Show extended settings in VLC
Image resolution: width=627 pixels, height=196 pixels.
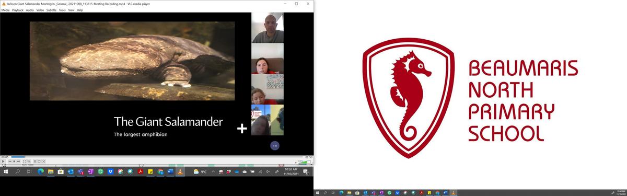[29, 161]
